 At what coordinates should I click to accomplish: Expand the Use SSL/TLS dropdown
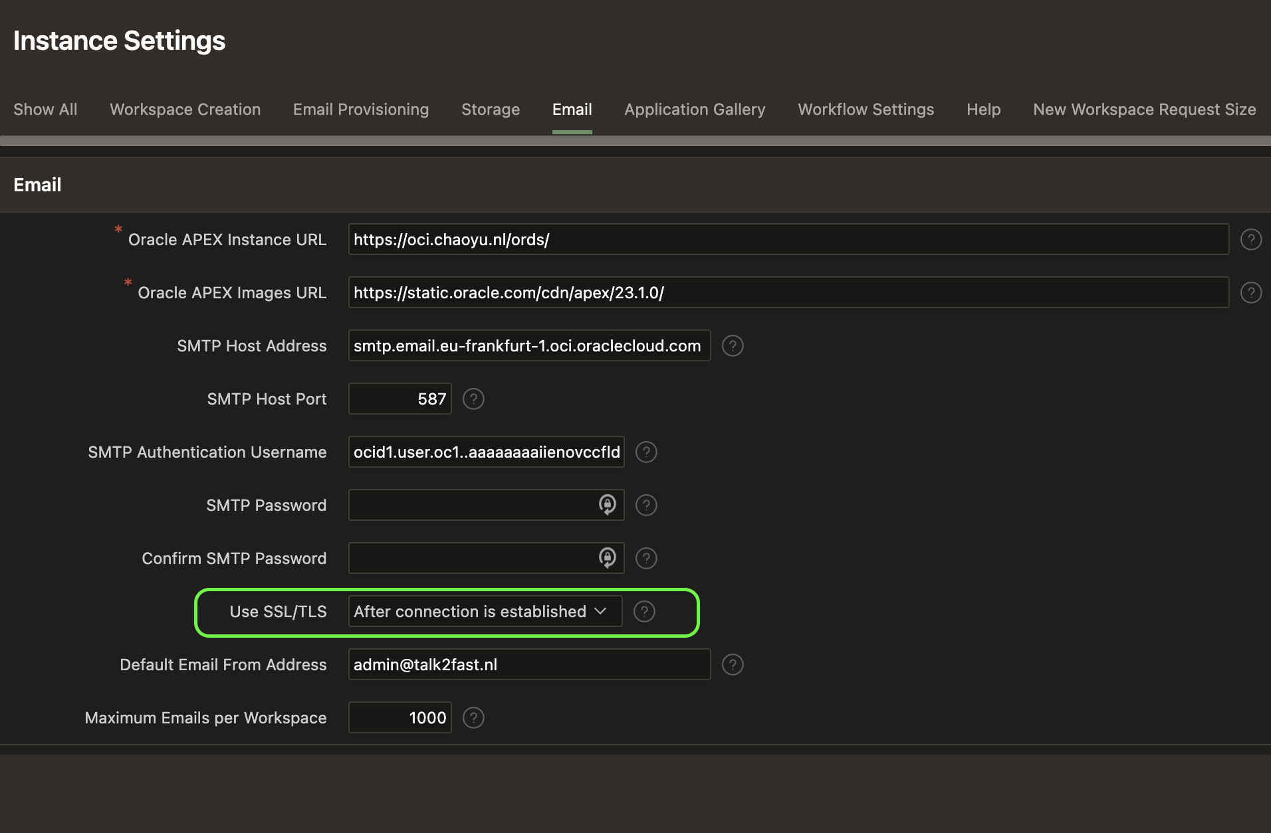pos(485,611)
